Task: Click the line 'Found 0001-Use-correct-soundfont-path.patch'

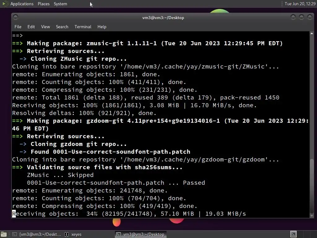Action: click(x=111, y=152)
